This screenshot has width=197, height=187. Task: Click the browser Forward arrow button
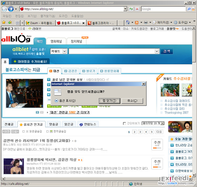(11, 9)
